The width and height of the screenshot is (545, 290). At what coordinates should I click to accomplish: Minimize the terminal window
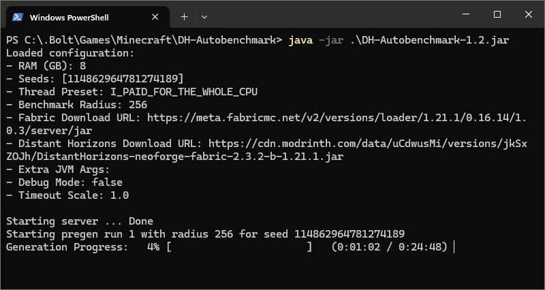[x=466, y=14]
